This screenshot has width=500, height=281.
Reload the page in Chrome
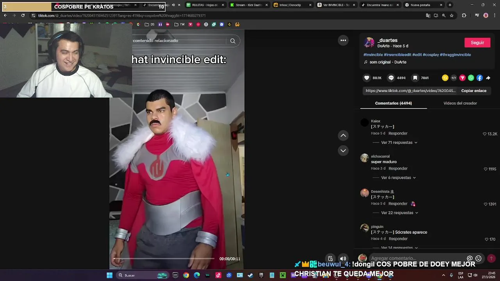tap(23, 15)
